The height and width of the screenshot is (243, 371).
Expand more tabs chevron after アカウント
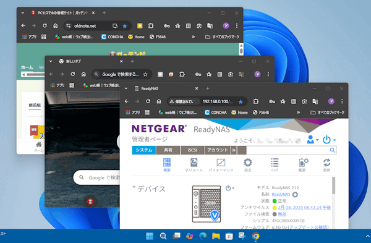[x=234, y=150]
